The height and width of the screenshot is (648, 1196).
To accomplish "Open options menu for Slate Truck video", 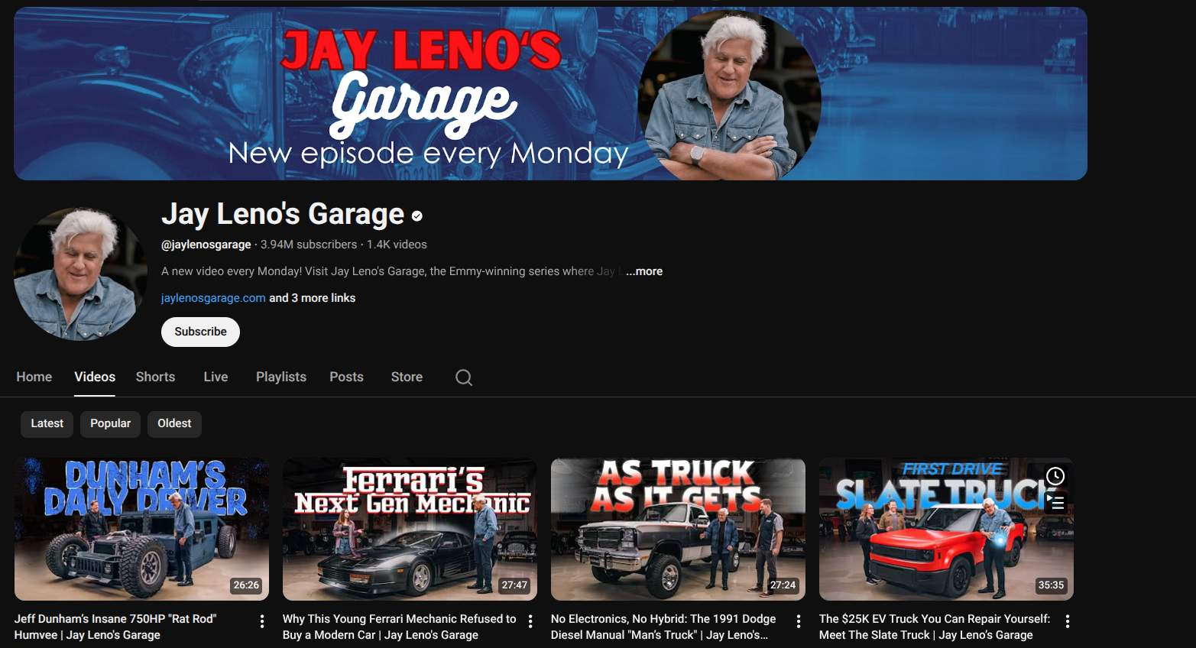I will coord(1068,621).
